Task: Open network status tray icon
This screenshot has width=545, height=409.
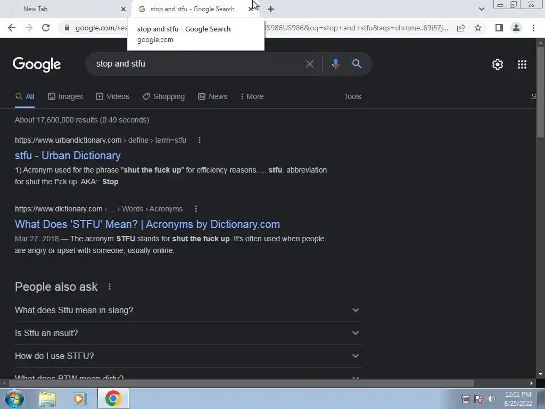Action: 466,399
